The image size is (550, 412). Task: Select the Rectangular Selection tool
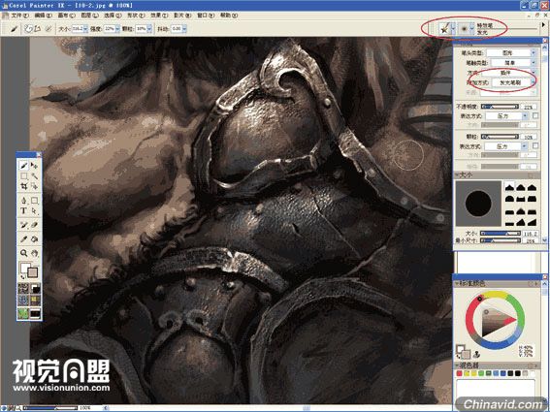pyautogui.click(x=23, y=175)
